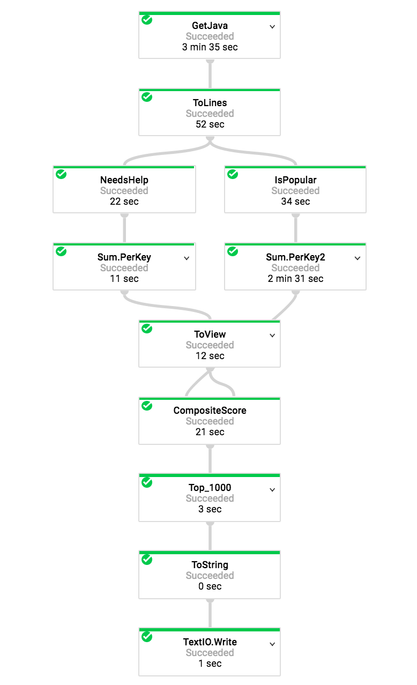Screen dimensions: 417x685
Task: Click the Succeeded label under Top_1000
Action: click(210, 498)
